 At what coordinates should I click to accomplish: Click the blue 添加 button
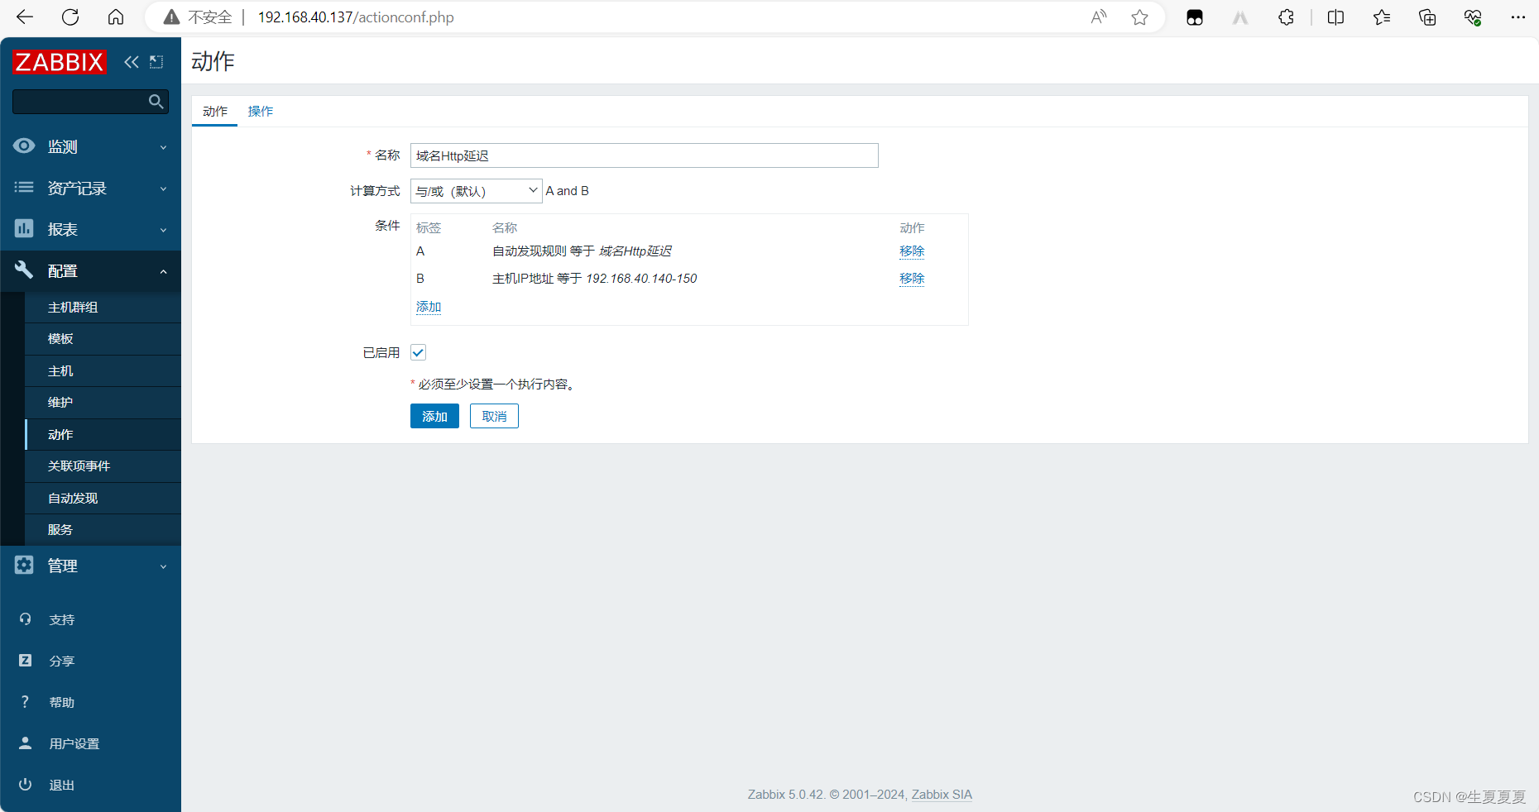click(x=434, y=416)
